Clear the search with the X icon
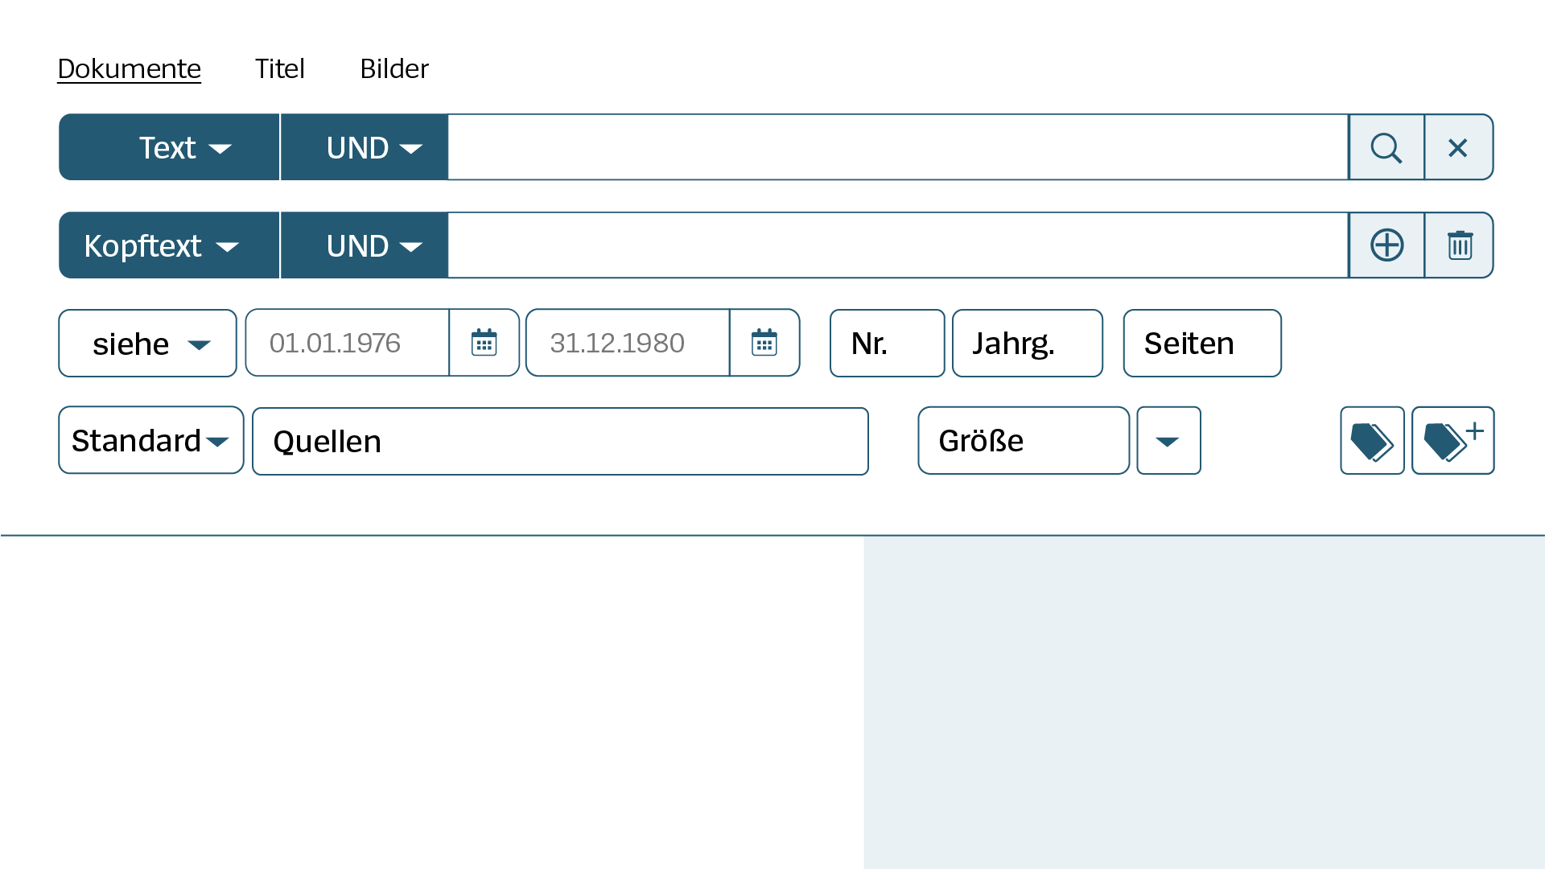Viewport: 1545px width, 869px height. pos(1458,147)
